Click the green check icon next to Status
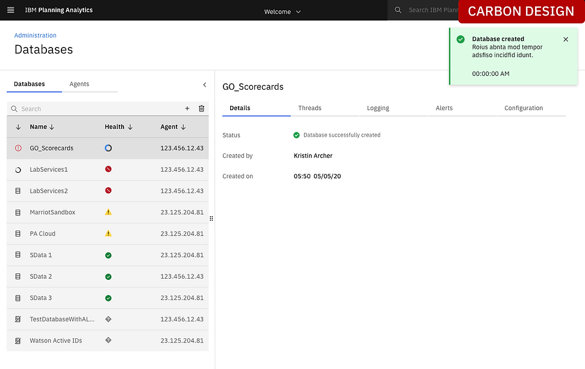585x369 pixels. point(296,135)
